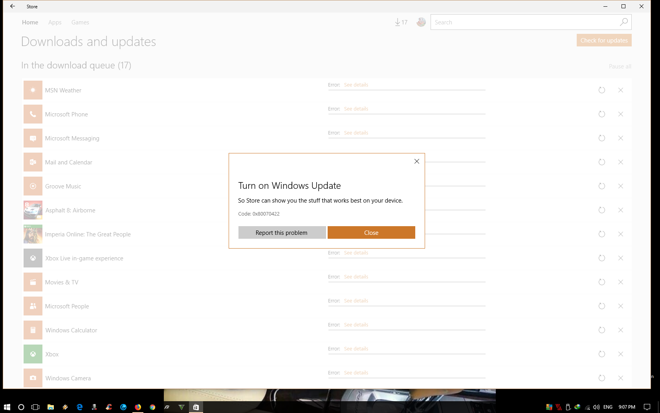Open Groove Music app icon

click(33, 186)
